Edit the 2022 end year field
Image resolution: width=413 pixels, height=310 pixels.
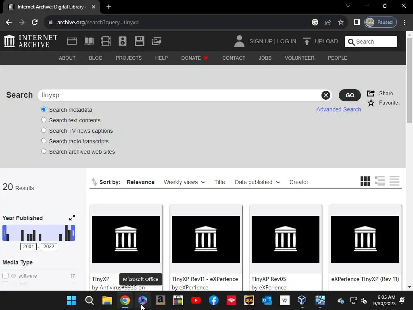pos(49,247)
